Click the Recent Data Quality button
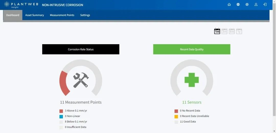The width and height of the screenshot is (276, 133). pyautogui.click(x=192, y=49)
